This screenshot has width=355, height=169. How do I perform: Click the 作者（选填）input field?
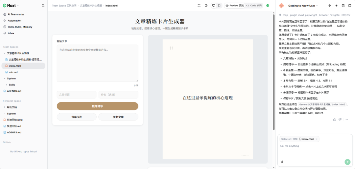point(118,95)
